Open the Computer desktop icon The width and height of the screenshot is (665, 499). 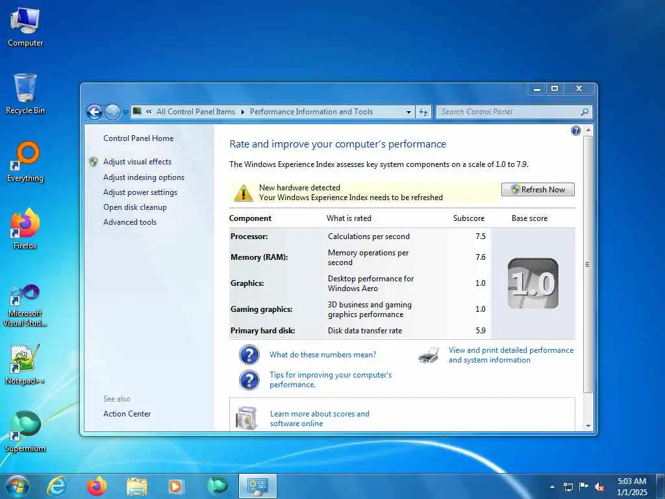(25, 27)
